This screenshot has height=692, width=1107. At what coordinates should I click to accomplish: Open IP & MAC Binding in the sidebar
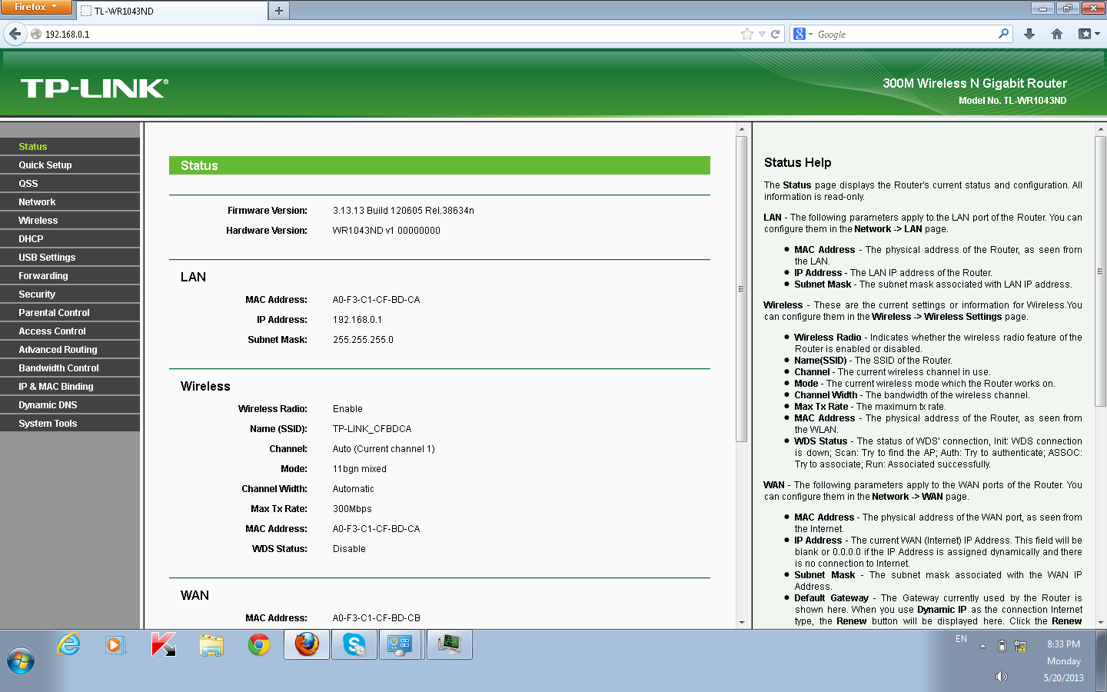70,386
